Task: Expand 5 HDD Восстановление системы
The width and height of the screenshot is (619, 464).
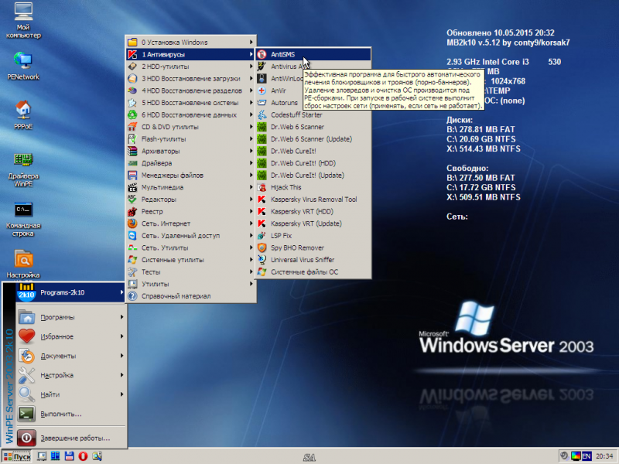Action: (191, 103)
